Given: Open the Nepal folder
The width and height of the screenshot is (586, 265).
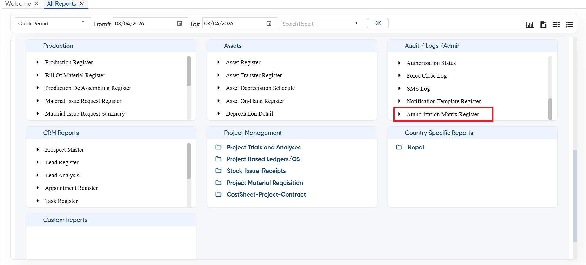Looking at the screenshot, I should 416,147.
